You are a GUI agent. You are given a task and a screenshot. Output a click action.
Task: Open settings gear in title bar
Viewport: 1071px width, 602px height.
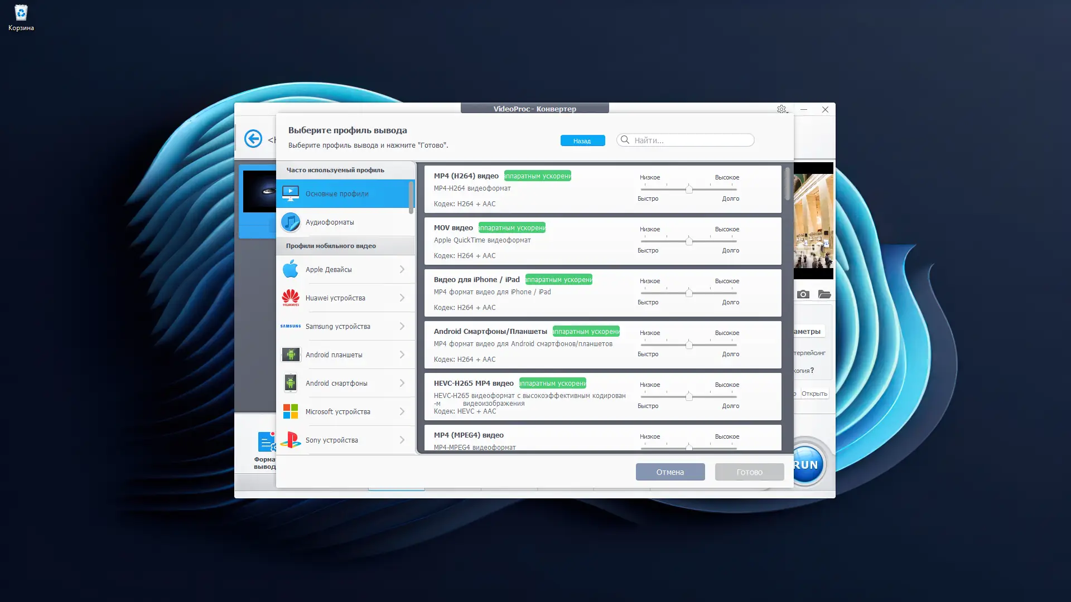[781, 109]
